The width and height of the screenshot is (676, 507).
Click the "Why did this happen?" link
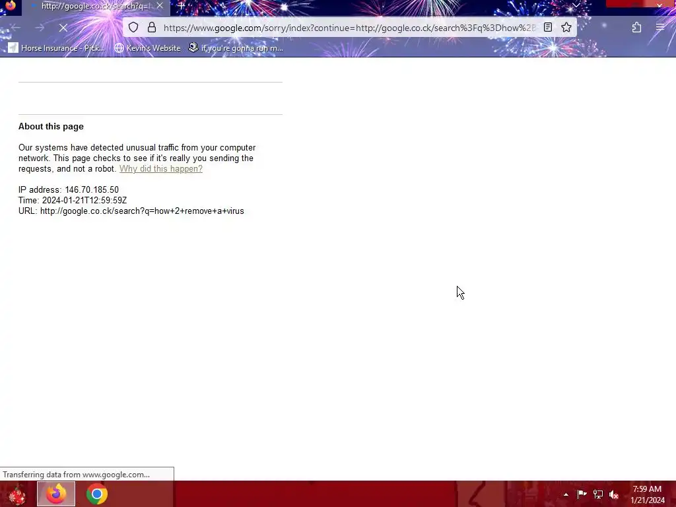coord(161,168)
